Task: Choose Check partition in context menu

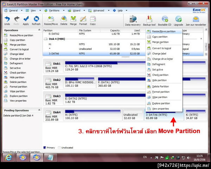Action: tap(164, 75)
